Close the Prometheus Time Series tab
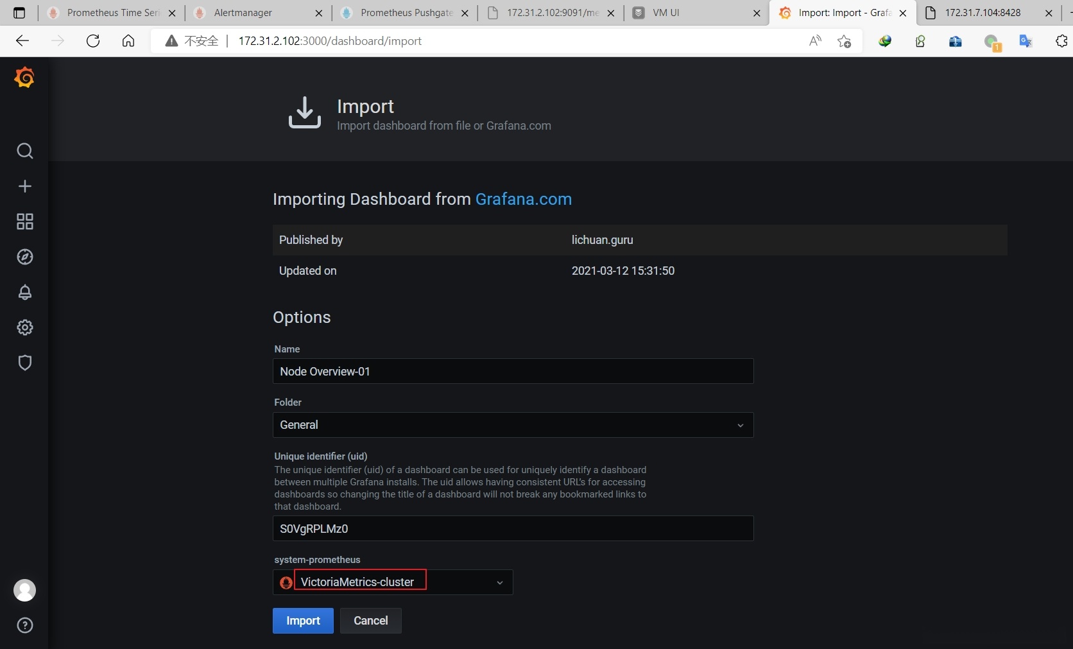This screenshot has width=1073, height=649. (172, 13)
